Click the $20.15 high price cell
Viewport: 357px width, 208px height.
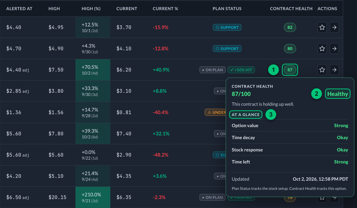pyautogui.click(x=57, y=197)
